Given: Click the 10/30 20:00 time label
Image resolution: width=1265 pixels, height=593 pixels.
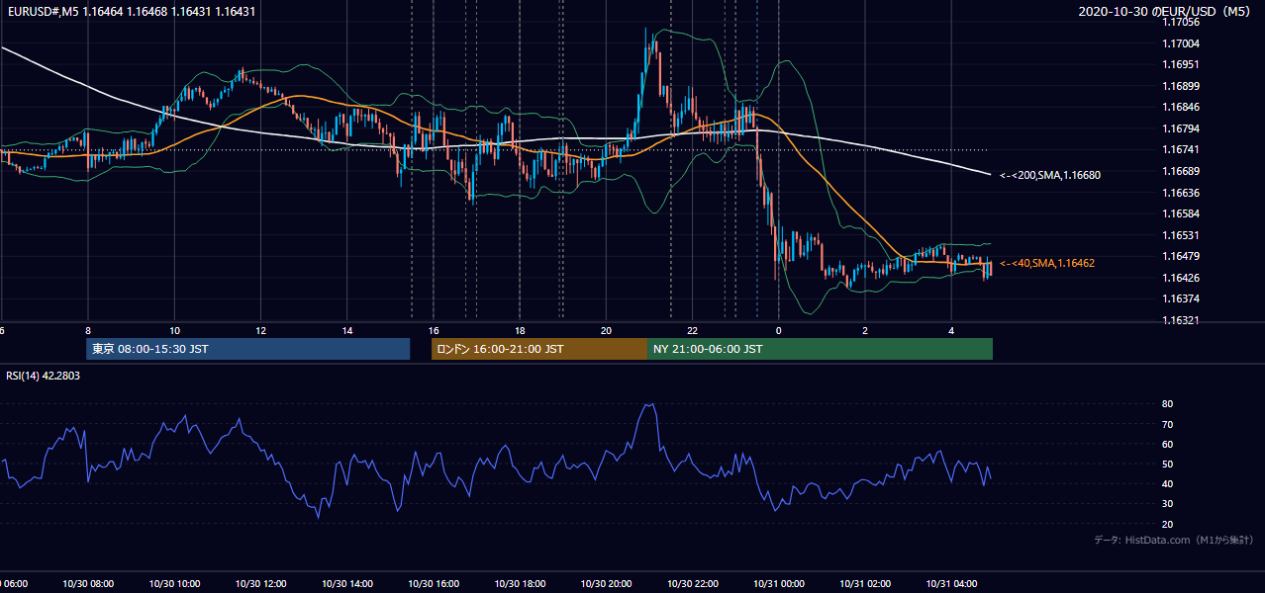Looking at the screenshot, I should [606, 584].
